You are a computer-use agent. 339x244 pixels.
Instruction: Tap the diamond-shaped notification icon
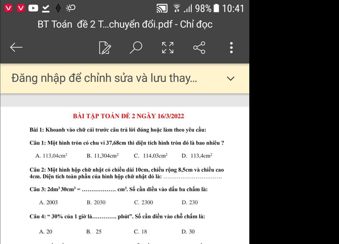(x=58, y=8)
